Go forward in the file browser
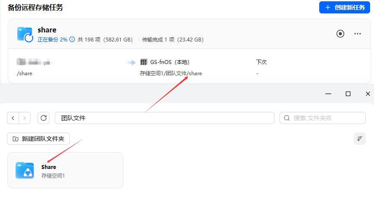Image resolution: width=374 pixels, height=210 pixels. (x=25, y=118)
